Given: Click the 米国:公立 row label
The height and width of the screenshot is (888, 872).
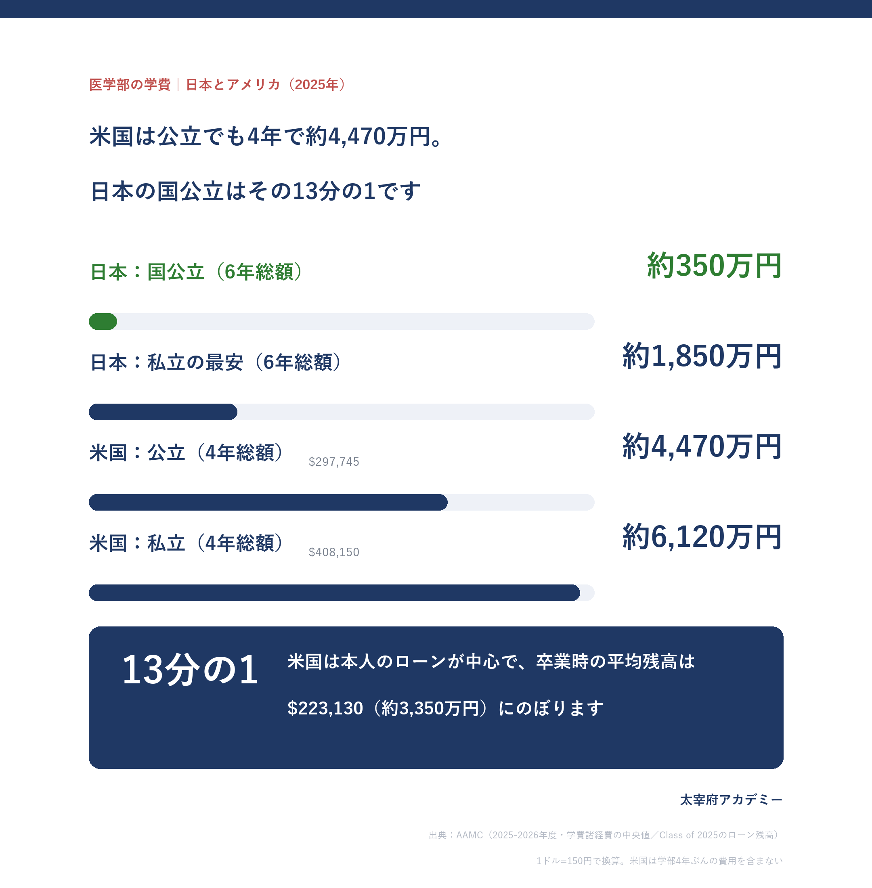Looking at the screenshot, I should pos(187,452).
